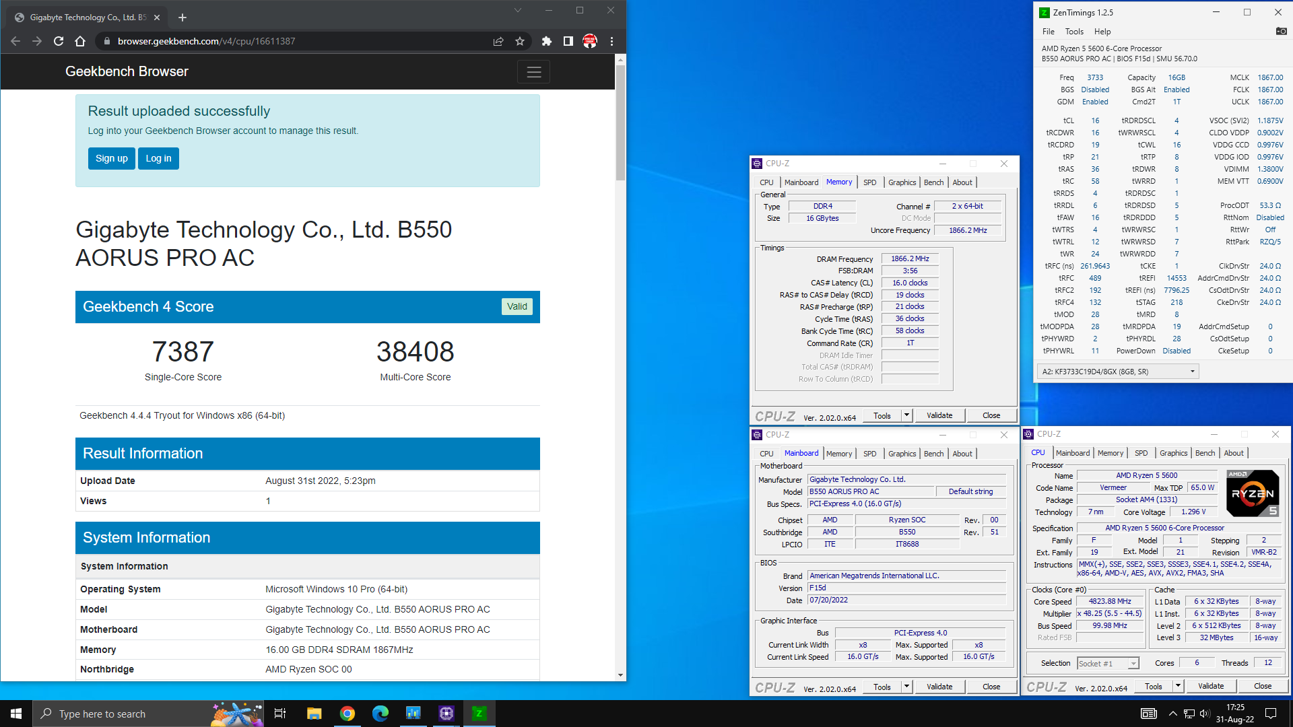Click the Log in button

click(x=158, y=158)
